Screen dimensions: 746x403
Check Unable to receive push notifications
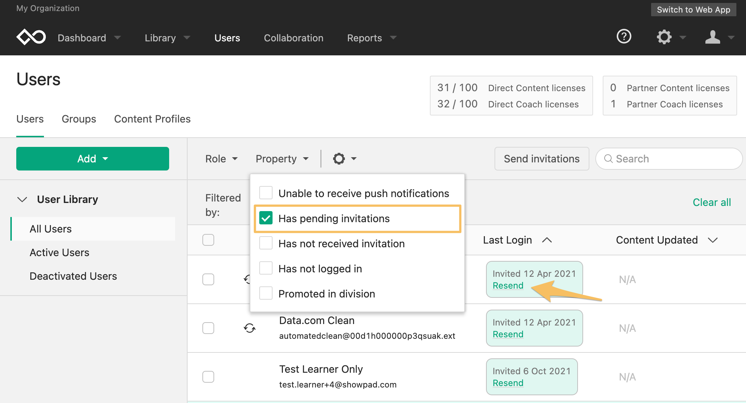(266, 193)
